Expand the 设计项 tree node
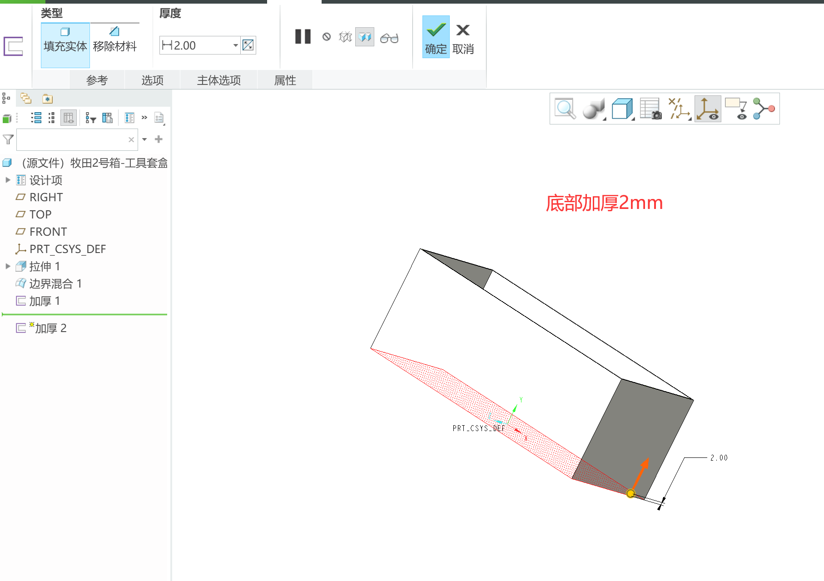This screenshot has width=824, height=581. click(x=8, y=180)
